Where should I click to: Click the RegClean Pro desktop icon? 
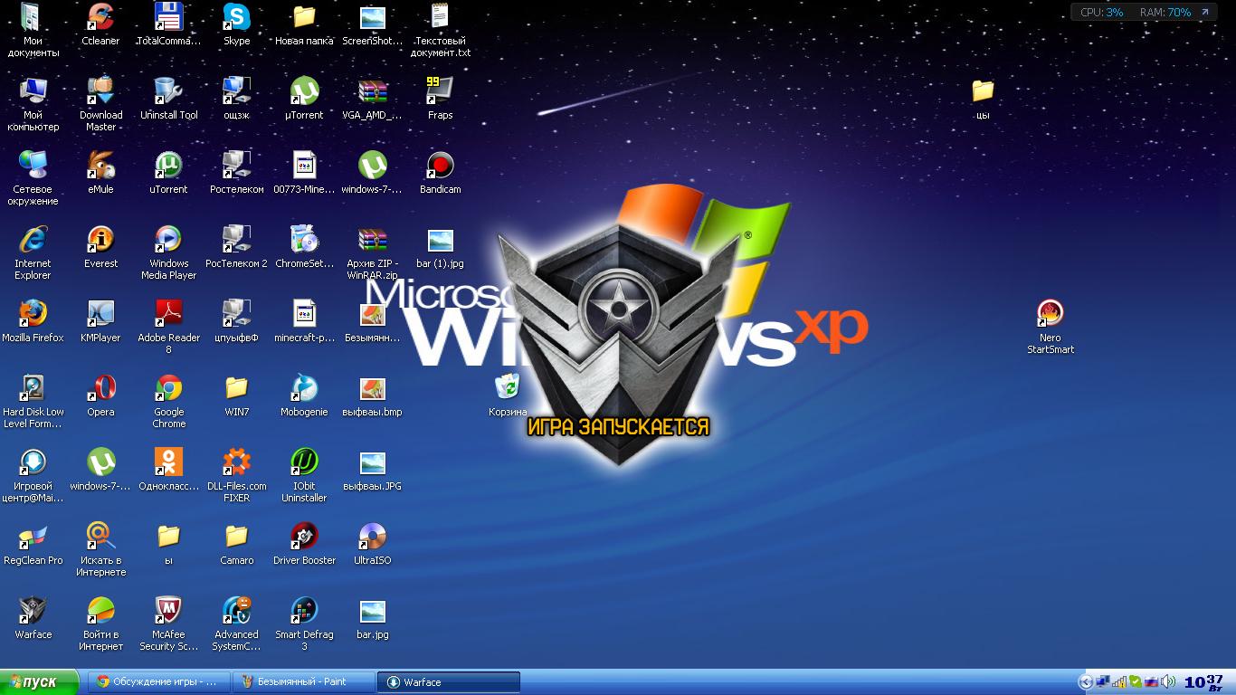[x=33, y=544]
